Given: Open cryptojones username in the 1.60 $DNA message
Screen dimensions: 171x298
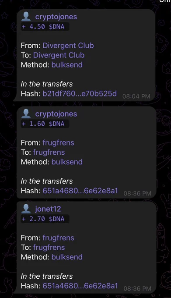Looking at the screenshot, I should [x=56, y=114].
